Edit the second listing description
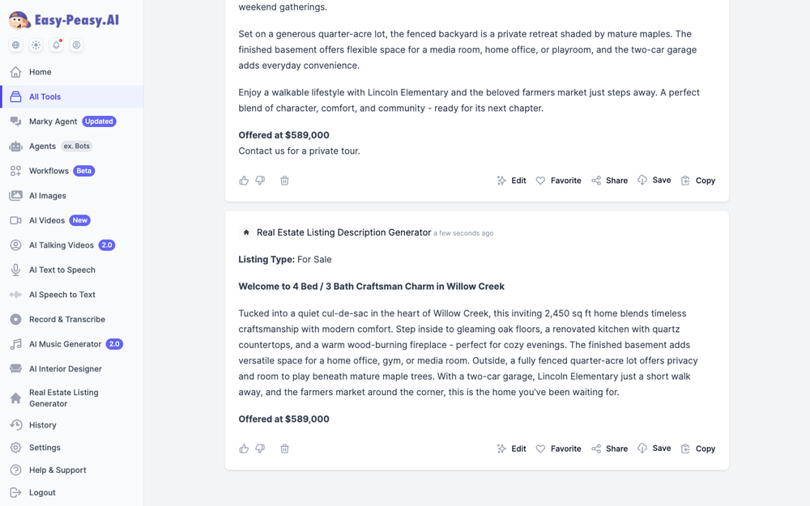The image size is (810, 506). coord(511,449)
